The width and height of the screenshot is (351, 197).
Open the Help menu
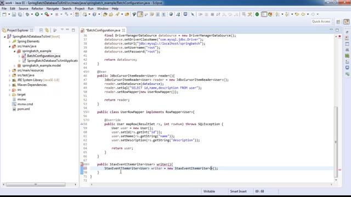[x=115, y=9]
